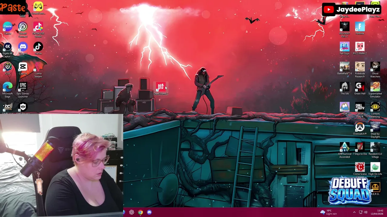This screenshot has height=217, width=387.
Task: Open network settings tray icon
Action: coord(361,212)
